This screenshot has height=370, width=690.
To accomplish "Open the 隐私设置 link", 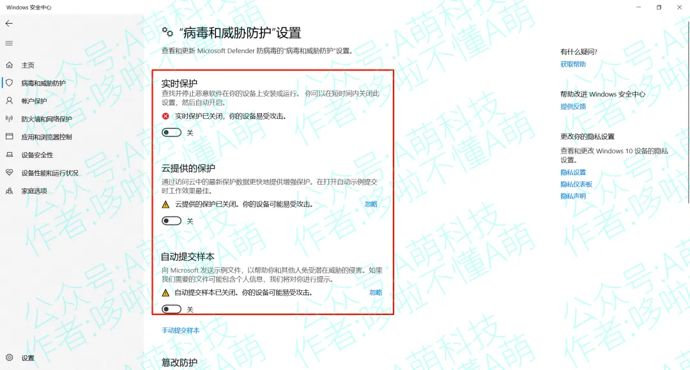I will pos(573,173).
